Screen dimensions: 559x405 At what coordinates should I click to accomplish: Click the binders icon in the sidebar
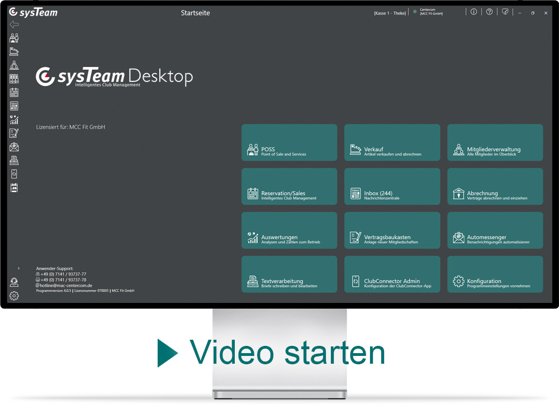15,79
